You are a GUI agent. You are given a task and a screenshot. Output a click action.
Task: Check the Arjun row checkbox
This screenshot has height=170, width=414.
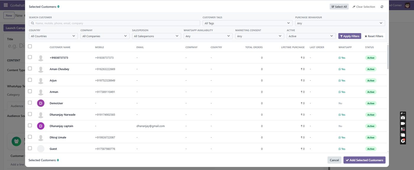(x=30, y=80)
